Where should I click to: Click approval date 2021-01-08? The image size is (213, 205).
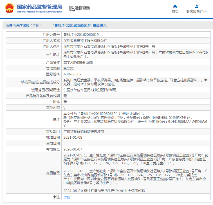tap(73, 138)
